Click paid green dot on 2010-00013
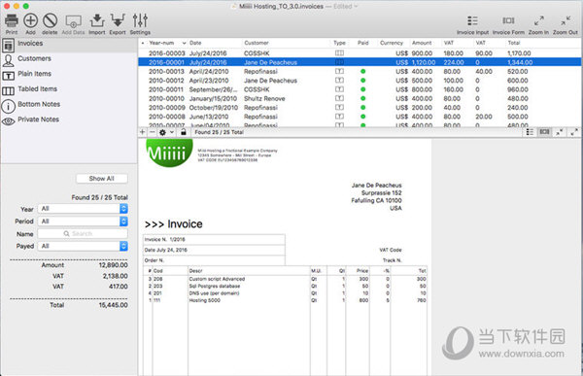This screenshot has height=376, width=583. 362,71
